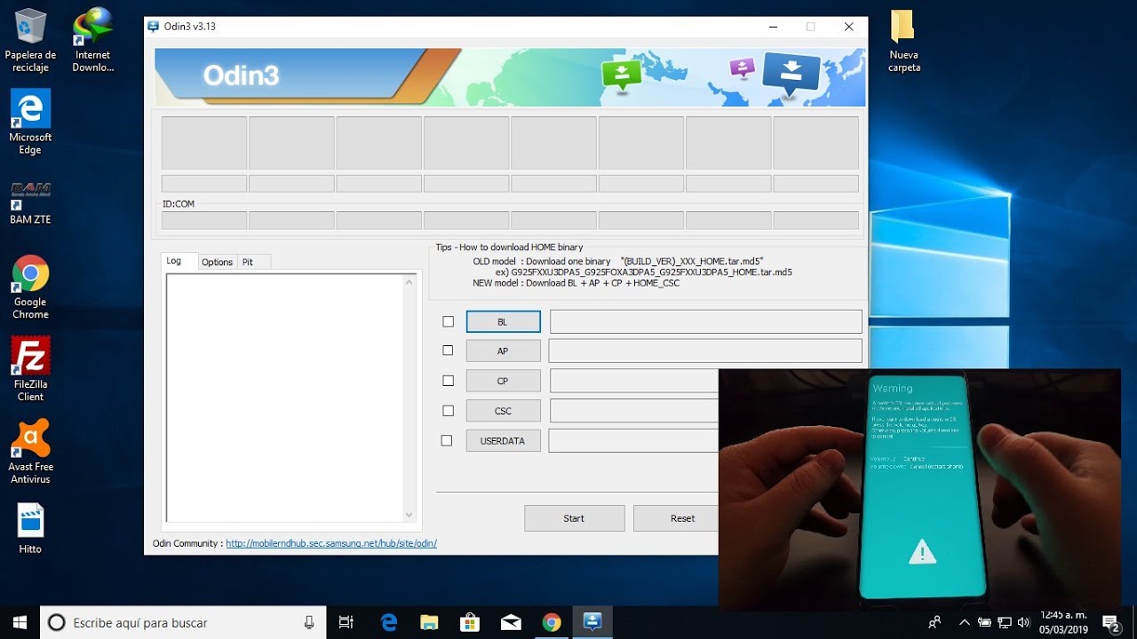The image size is (1137, 639).
Task: Switch to the Options tab
Action: [x=217, y=262]
